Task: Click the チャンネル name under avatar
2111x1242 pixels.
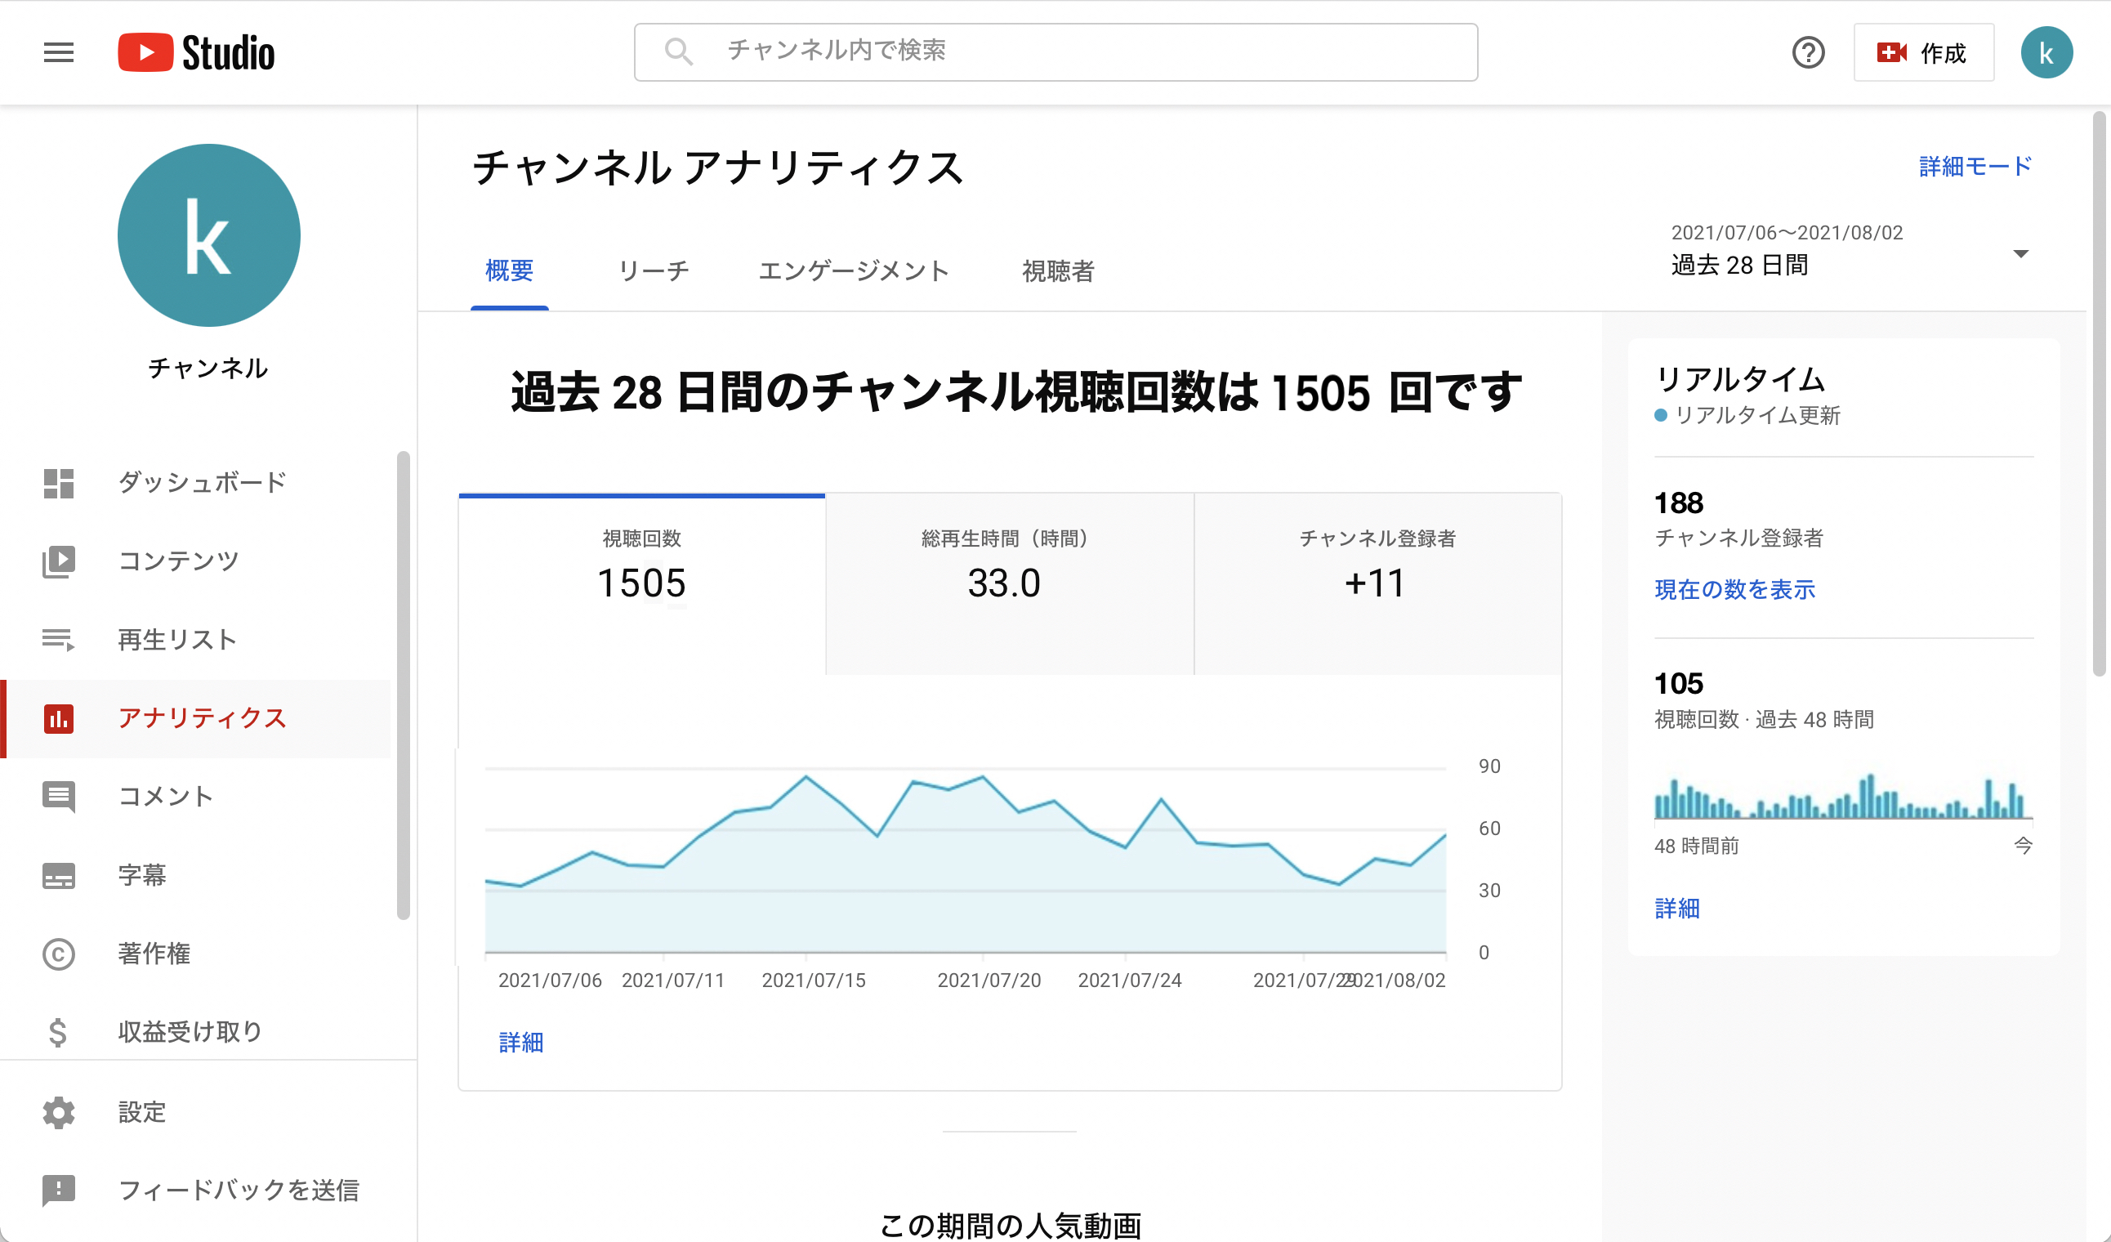Action: pyautogui.click(x=208, y=368)
